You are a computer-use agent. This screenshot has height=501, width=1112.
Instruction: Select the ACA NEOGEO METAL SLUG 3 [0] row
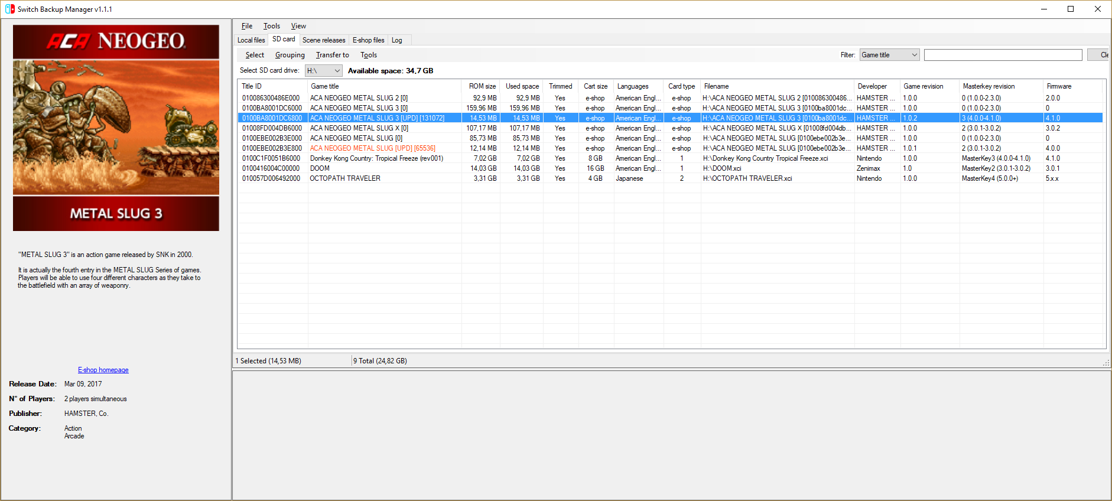670,108
